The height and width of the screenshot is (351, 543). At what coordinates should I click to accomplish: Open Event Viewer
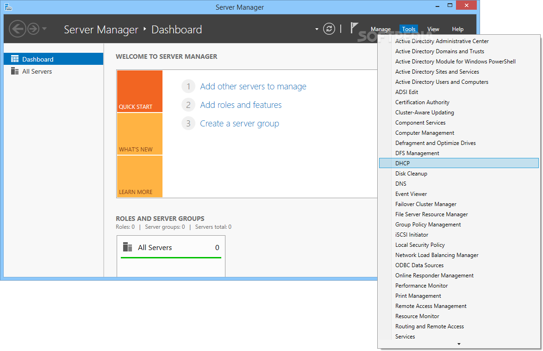coord(459,194)
